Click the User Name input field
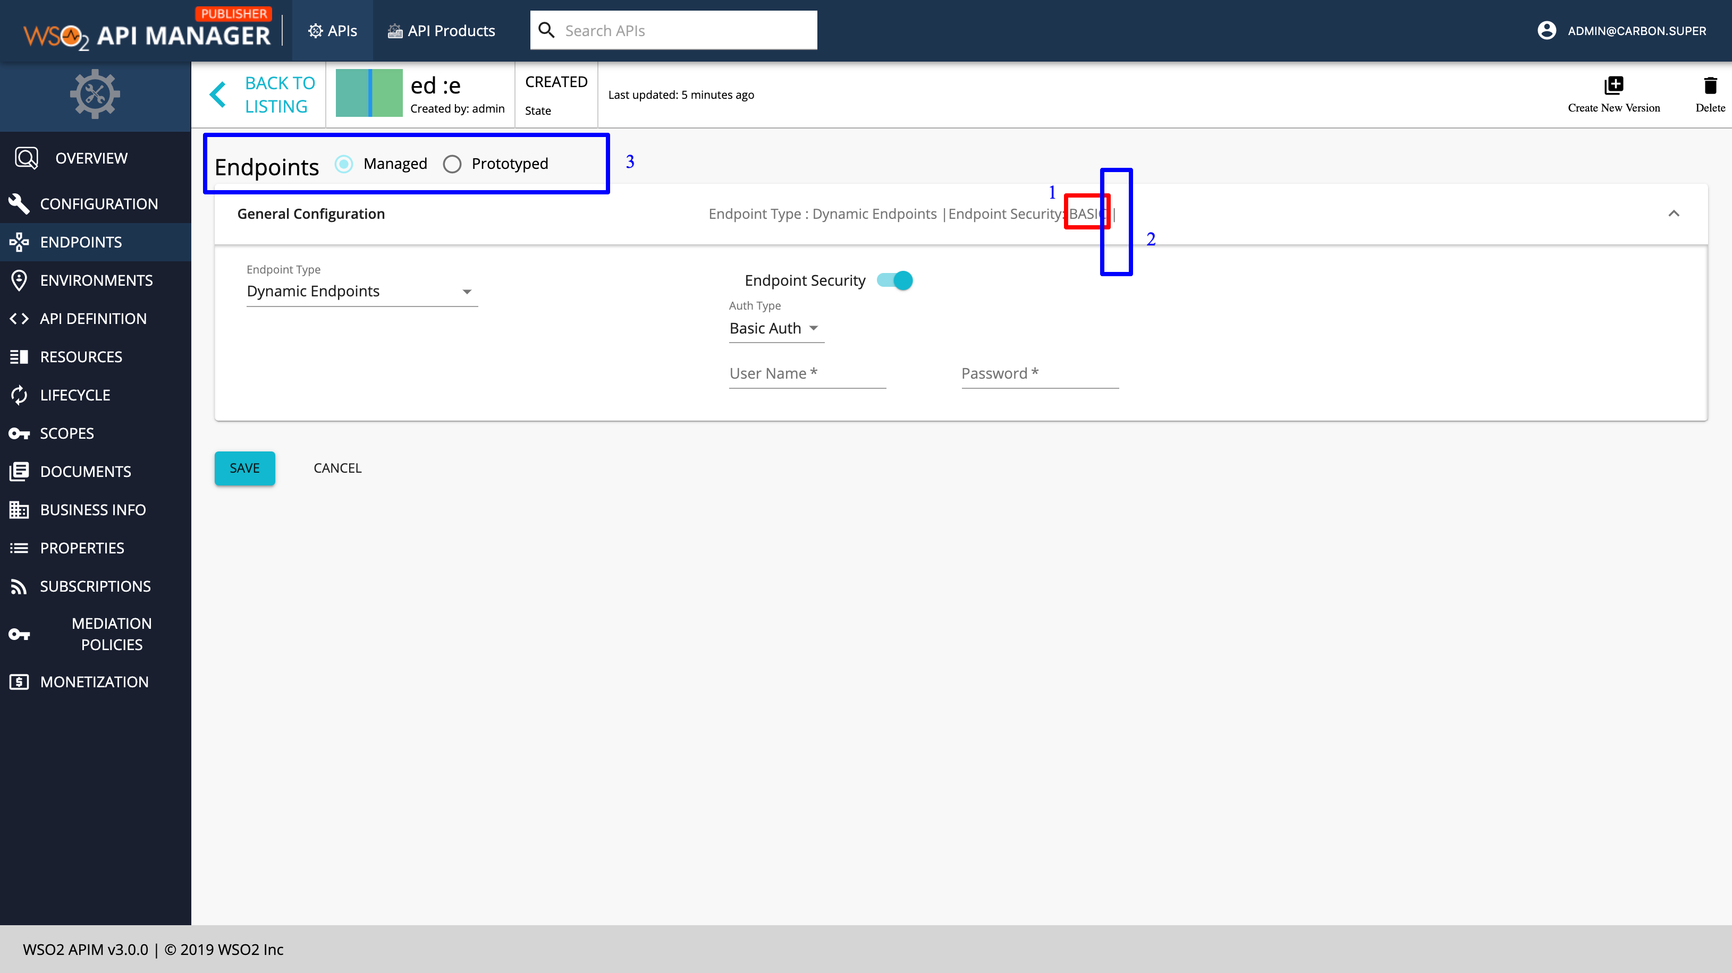Screen dimensions: 1732x973 pyautogui.click(x=806, y=373)
